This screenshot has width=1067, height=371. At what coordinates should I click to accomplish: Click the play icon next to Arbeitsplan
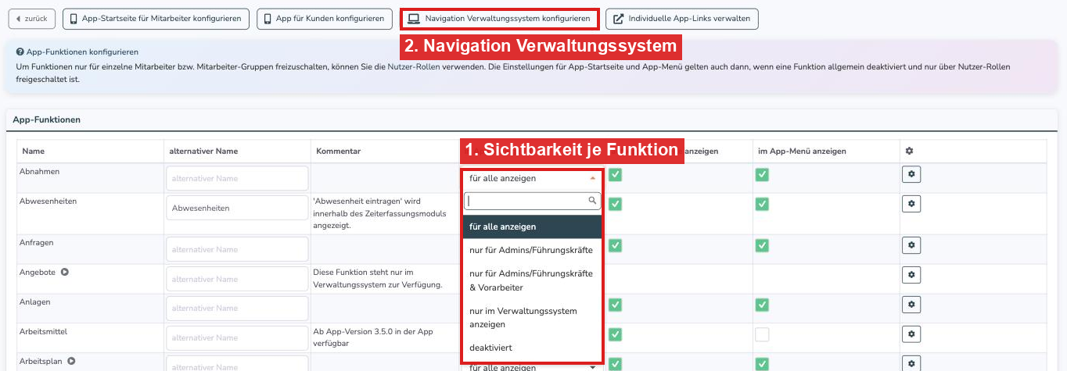[x=71, y=361]
